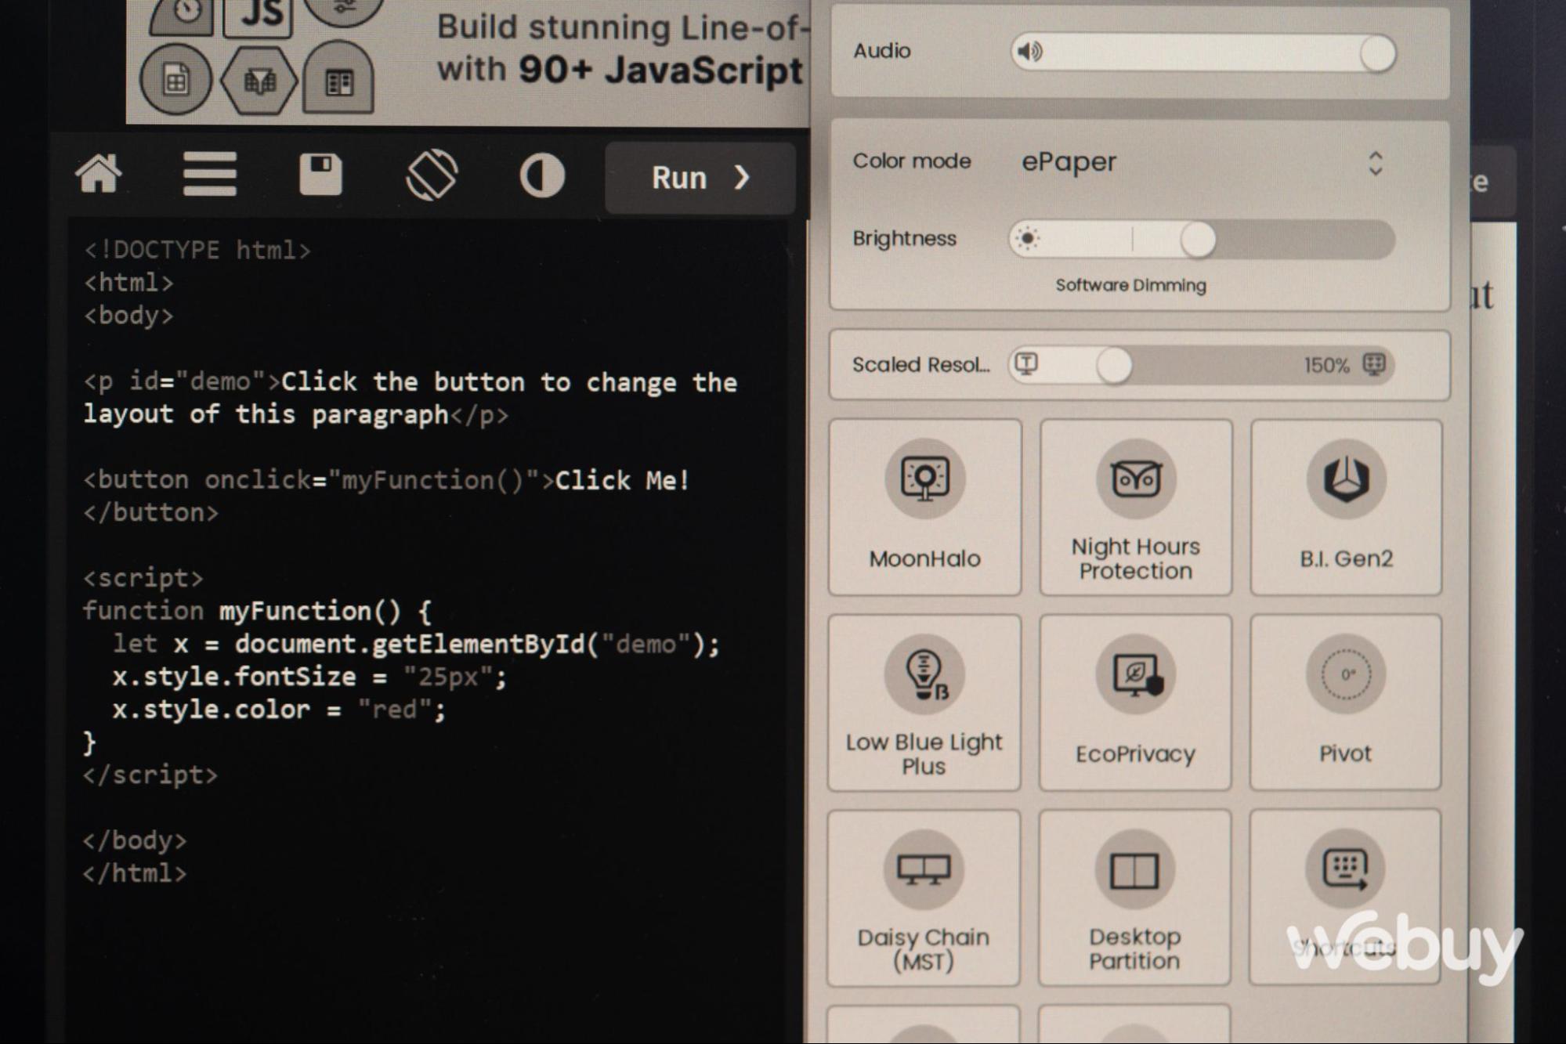
Task: Click the <!DOCTYPE html> code line
Action: coord(197,251)
